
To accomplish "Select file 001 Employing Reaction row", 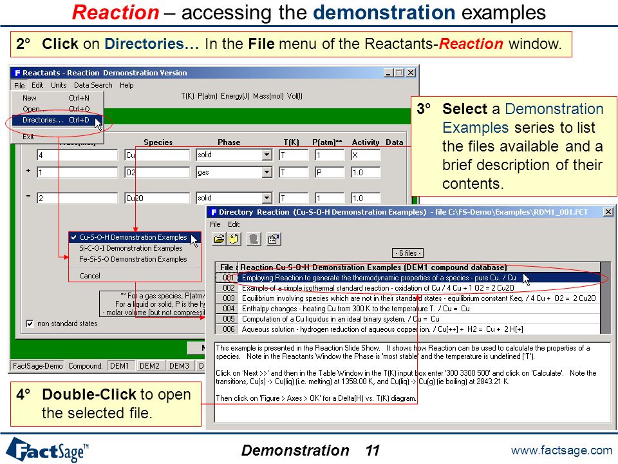I will tap(408, 278).
